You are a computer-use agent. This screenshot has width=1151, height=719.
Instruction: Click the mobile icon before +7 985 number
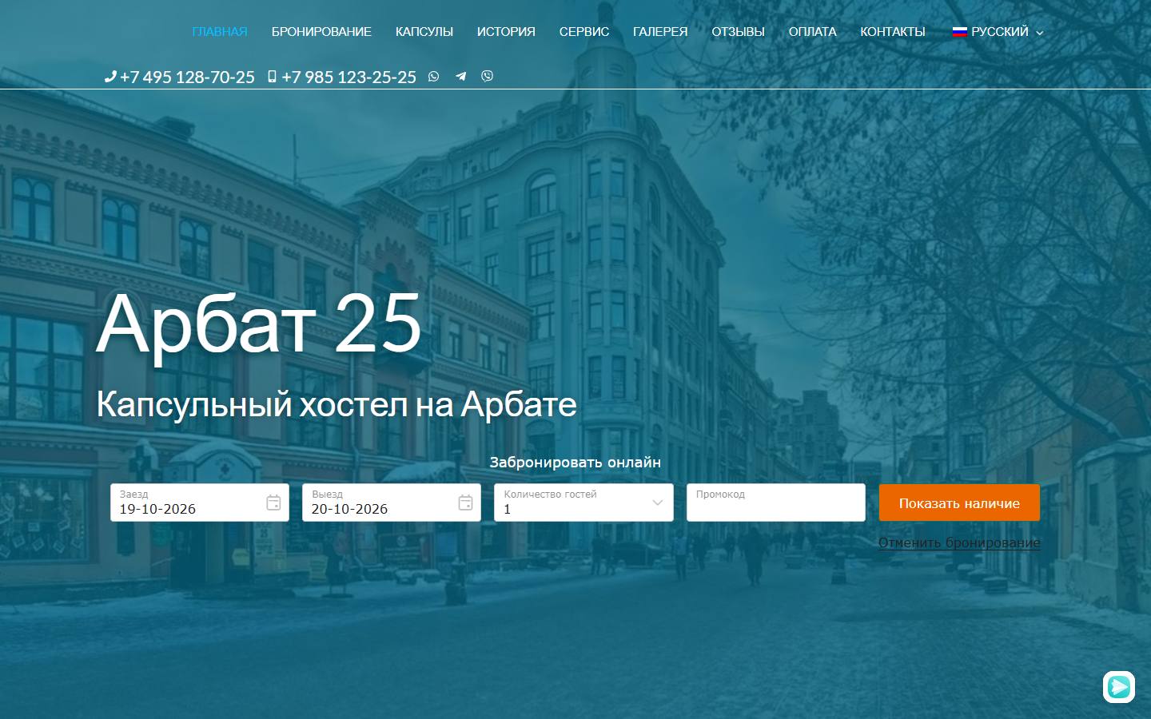(x=272, y=77)
